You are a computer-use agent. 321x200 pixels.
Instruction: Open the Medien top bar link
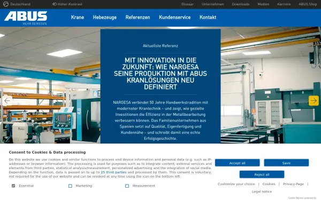click(263, 4)
